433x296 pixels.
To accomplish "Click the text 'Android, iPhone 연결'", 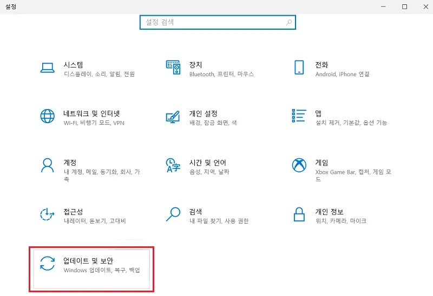I will (x=343, y=74).
